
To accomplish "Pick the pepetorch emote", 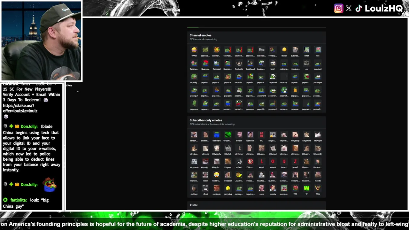I will click(273, 103).
